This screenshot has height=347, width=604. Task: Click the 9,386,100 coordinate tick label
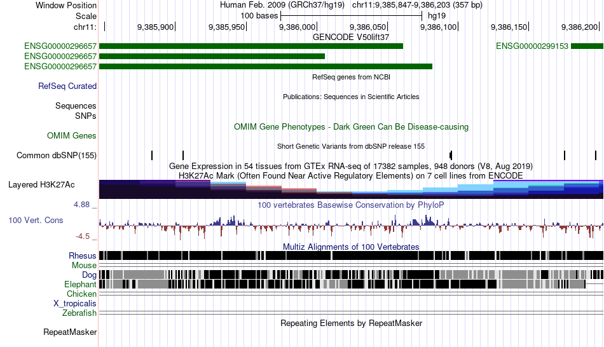click(x=438, y=27)
